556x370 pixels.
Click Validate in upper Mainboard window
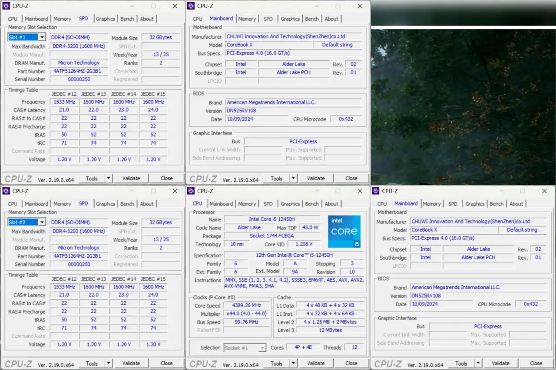(x=316, y=178)
